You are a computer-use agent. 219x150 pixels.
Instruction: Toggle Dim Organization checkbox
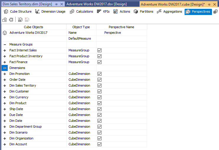pyautogui.click(x=99, y=139)
